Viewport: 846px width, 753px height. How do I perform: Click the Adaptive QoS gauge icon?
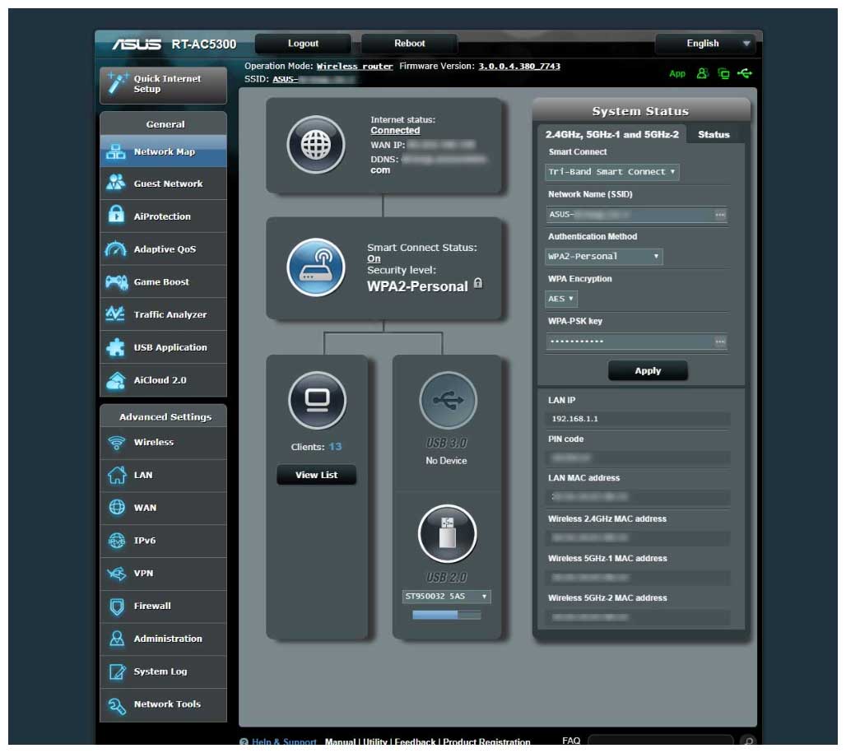[x=116, y=249]
